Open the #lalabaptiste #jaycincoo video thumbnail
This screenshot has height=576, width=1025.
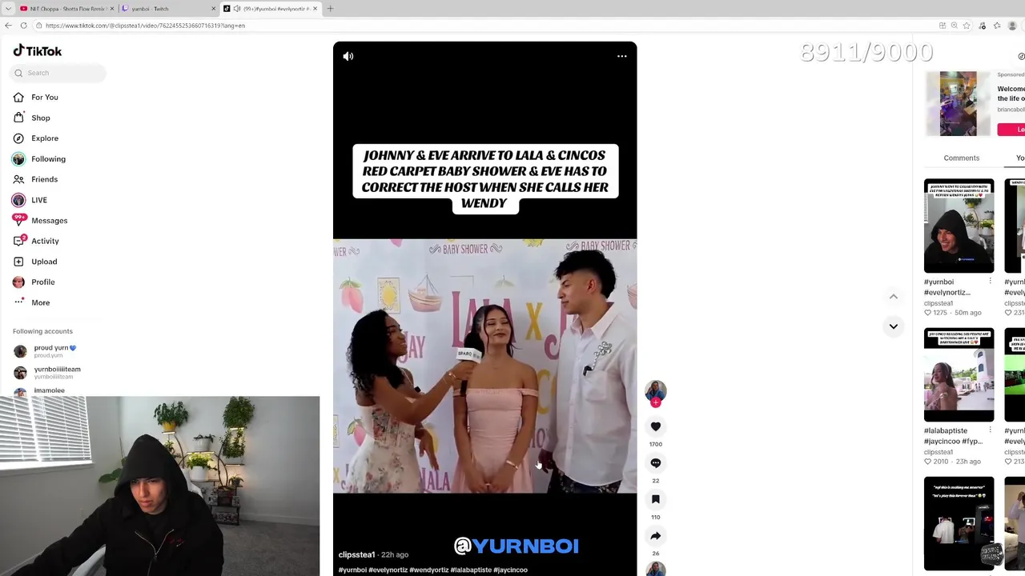tap(959, 375)
